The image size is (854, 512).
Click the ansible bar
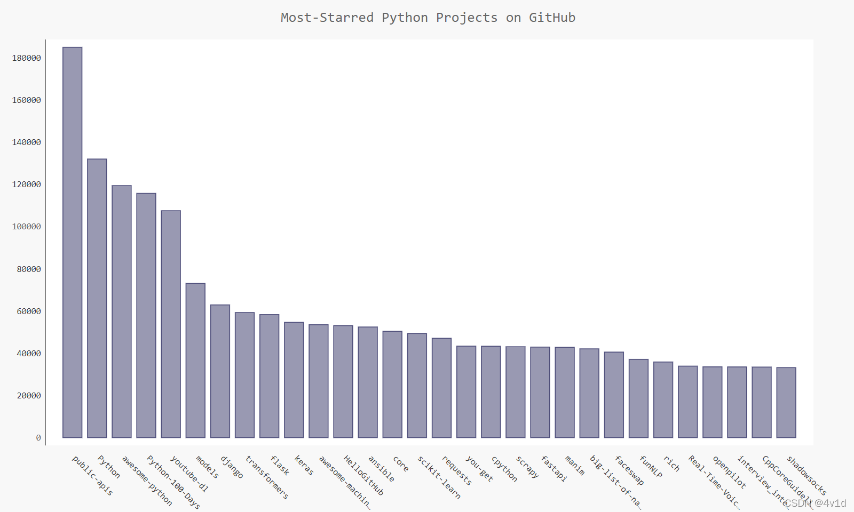tap(368, 382)
